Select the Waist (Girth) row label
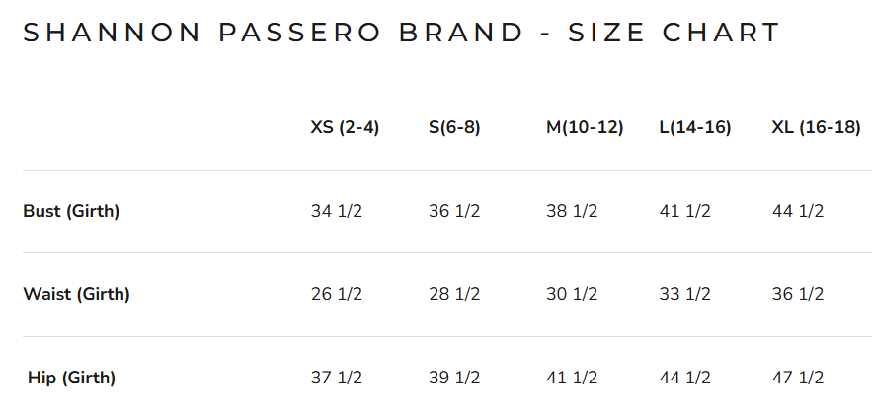This screenshot has width=872, height=414. point(76,294)
